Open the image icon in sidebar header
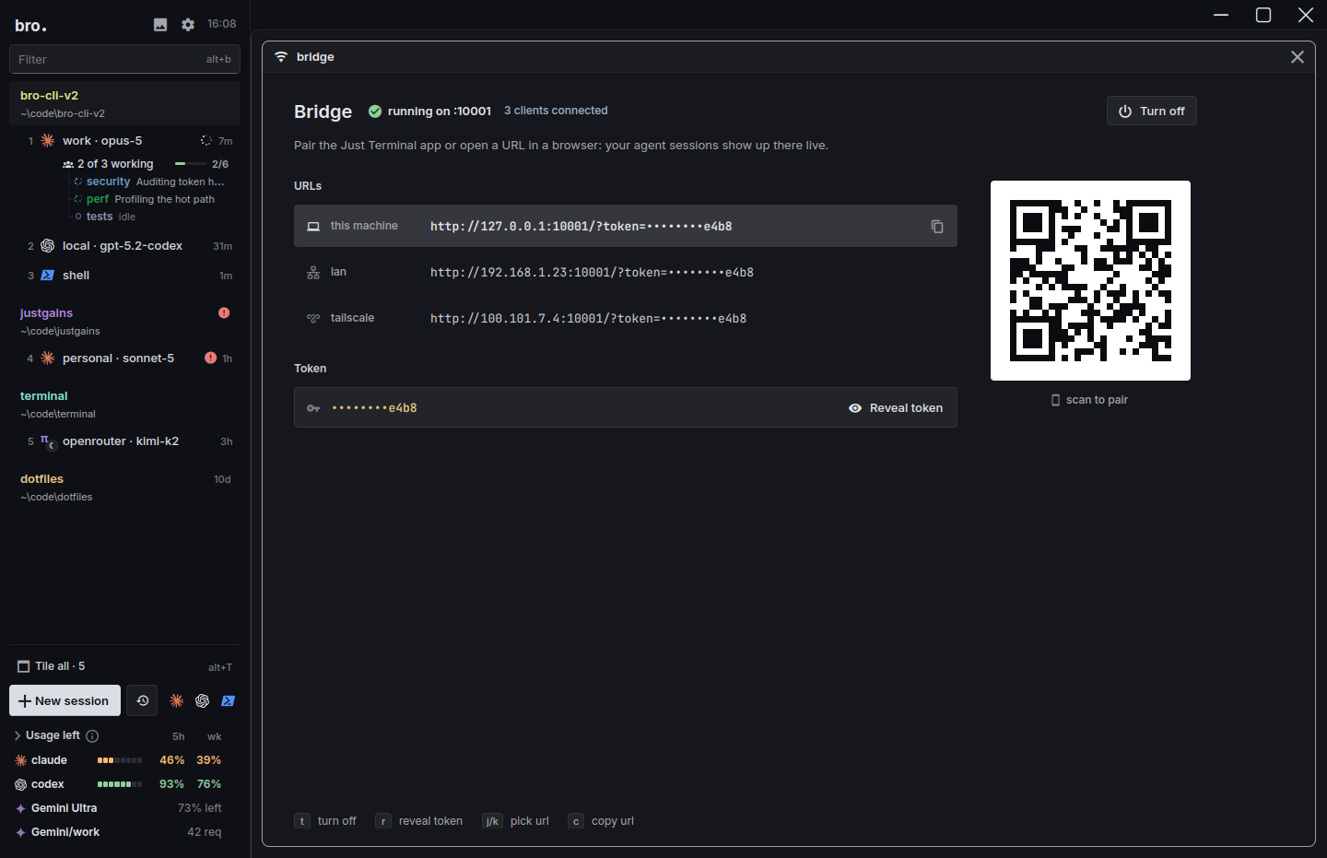This screenshot has width=1327, height=858. tap(160, 25)
